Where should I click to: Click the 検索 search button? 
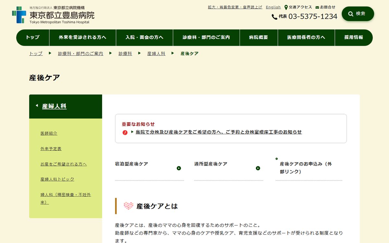pyautogui.click(x=358, y=14)
